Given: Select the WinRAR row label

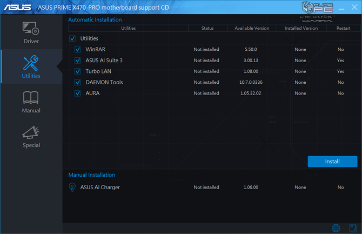Looking at the screenshot, I should coord(95,49).
